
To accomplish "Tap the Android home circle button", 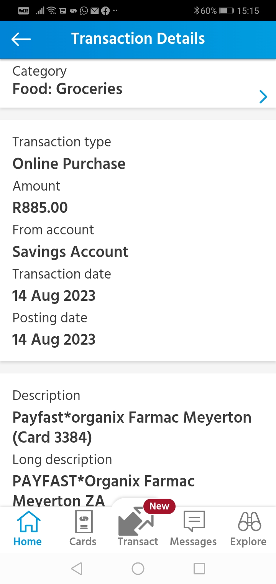I will (138, 568).
